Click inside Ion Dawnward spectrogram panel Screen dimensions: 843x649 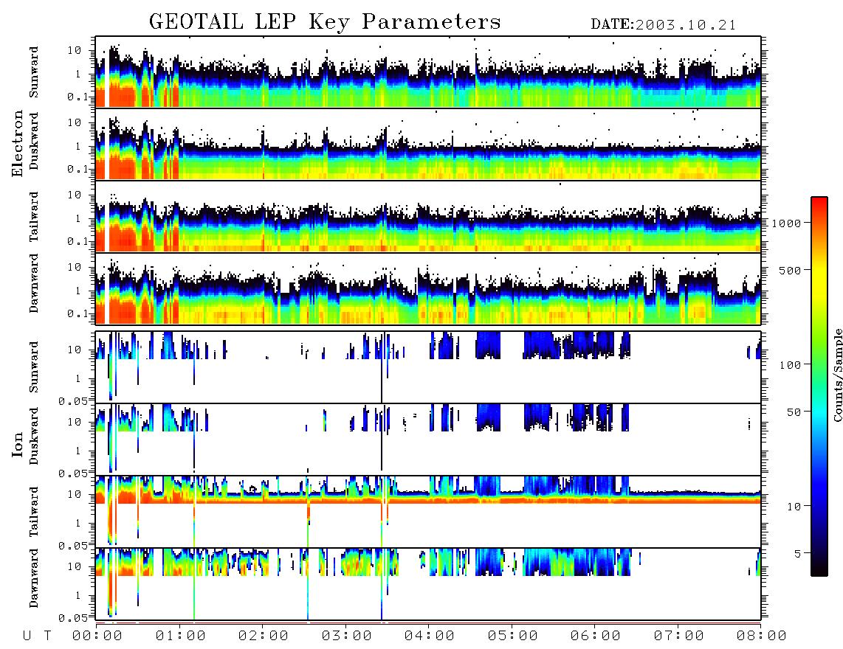(x=428, y=583)
